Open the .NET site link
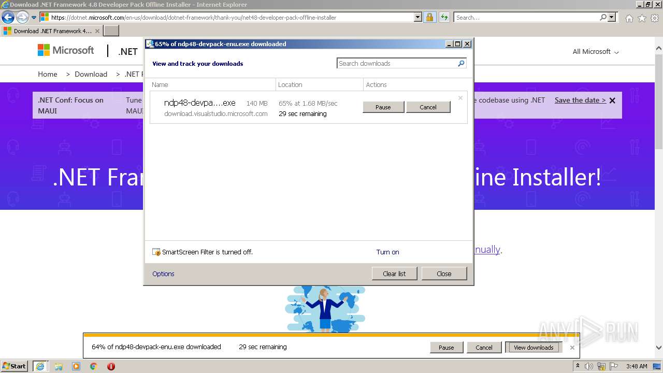663x373 pixels. click(127, 51)
